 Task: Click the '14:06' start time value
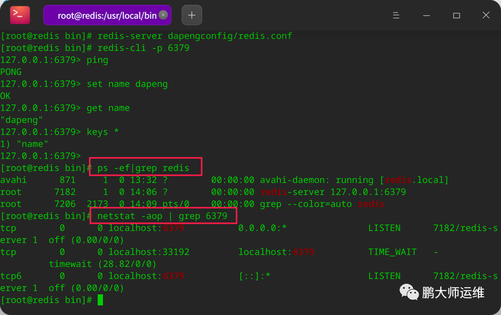coord(143,192)
